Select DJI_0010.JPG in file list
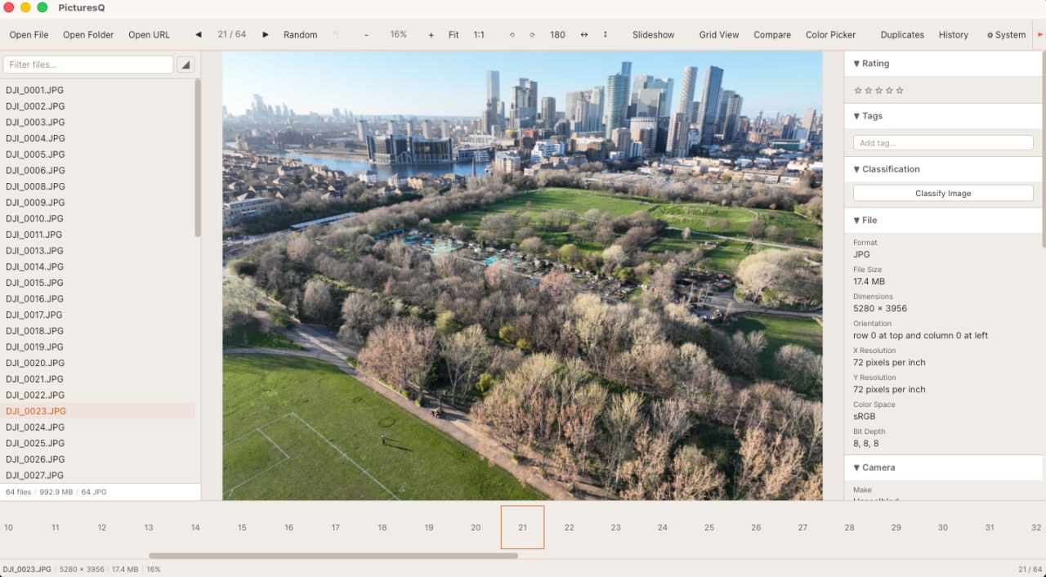1046x577 pixels. (x=98, y=218)
